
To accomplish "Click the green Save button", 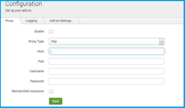I will pos(55,101).
